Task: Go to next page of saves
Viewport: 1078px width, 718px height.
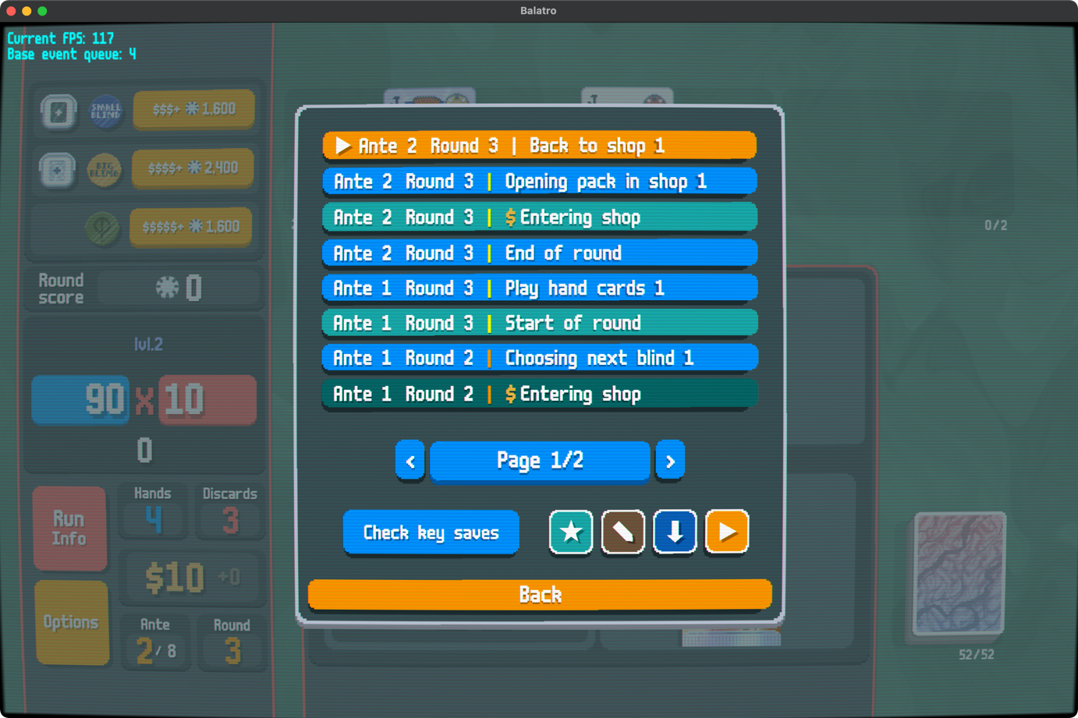Action: click(x=670, y=462)
